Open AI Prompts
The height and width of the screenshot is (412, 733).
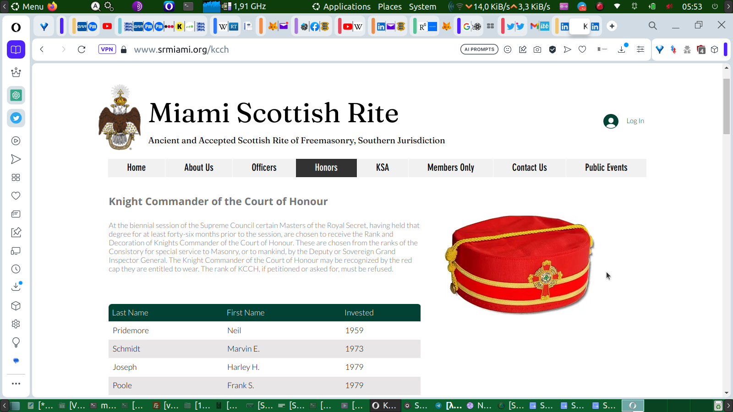click(479, 49)
